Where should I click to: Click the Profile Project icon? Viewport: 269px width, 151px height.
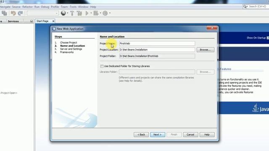105,13
